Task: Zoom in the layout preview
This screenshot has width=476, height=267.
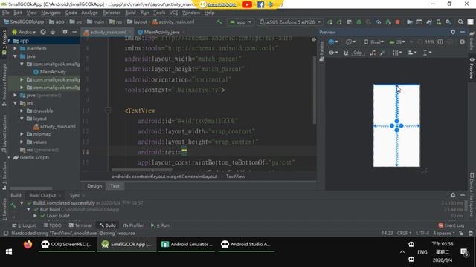Action: point(440,42)
